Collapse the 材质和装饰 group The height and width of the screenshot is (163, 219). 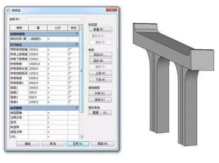tap(77, 34)
